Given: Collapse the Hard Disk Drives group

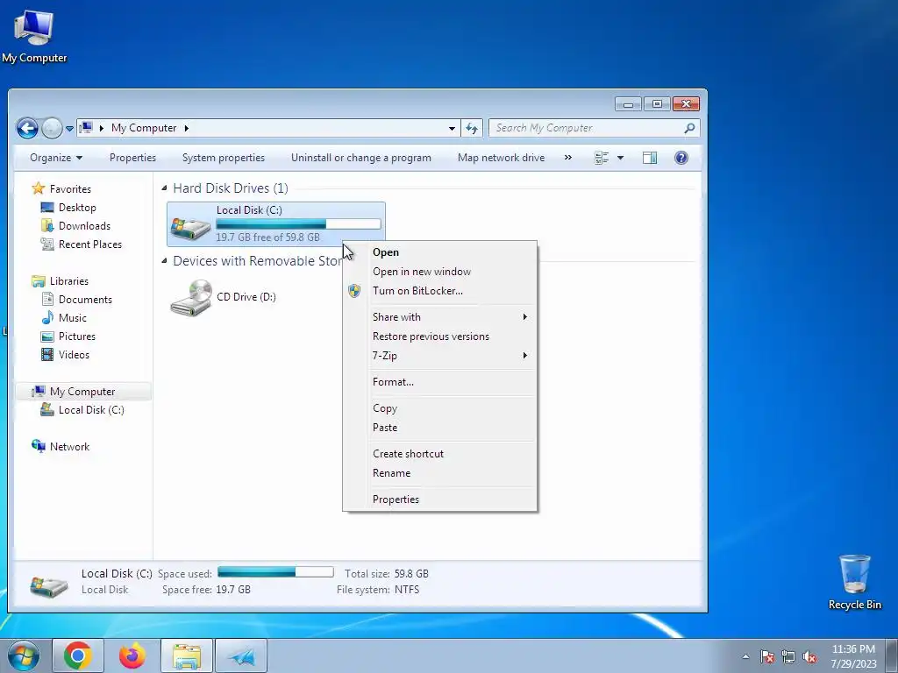Looking at the screenshot, I should coord(164,188).
